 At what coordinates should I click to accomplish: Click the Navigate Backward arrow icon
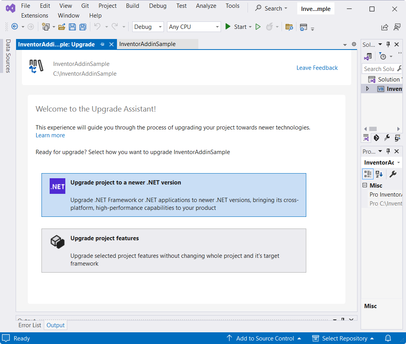[15, 27]
